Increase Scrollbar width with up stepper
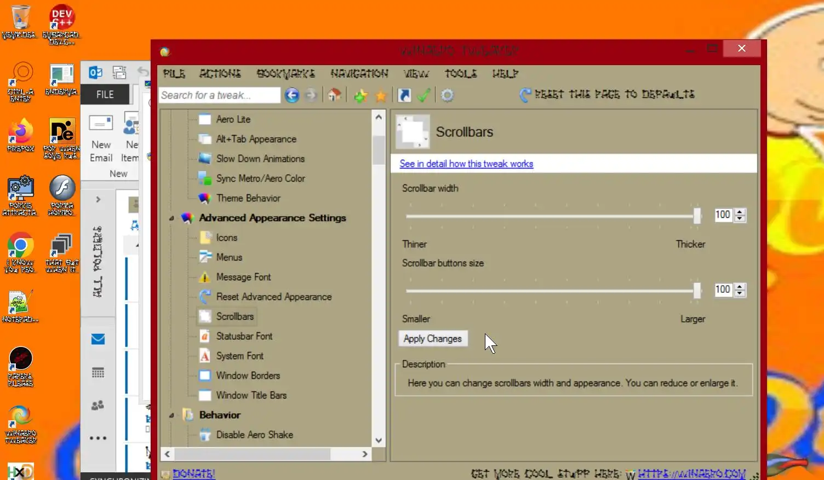The height and width of the screenshot is (480, 824). [740, 212]
